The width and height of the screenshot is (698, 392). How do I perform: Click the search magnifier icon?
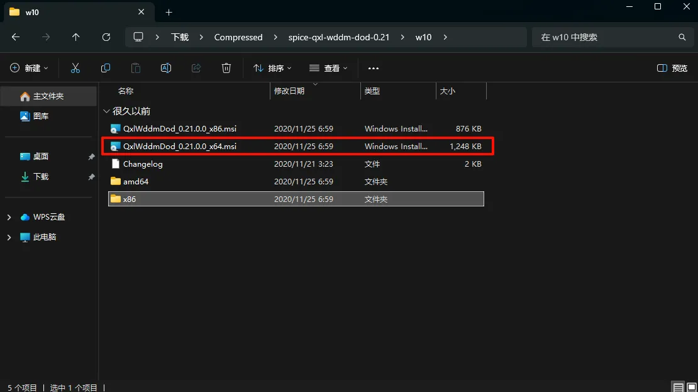point(682,37)
